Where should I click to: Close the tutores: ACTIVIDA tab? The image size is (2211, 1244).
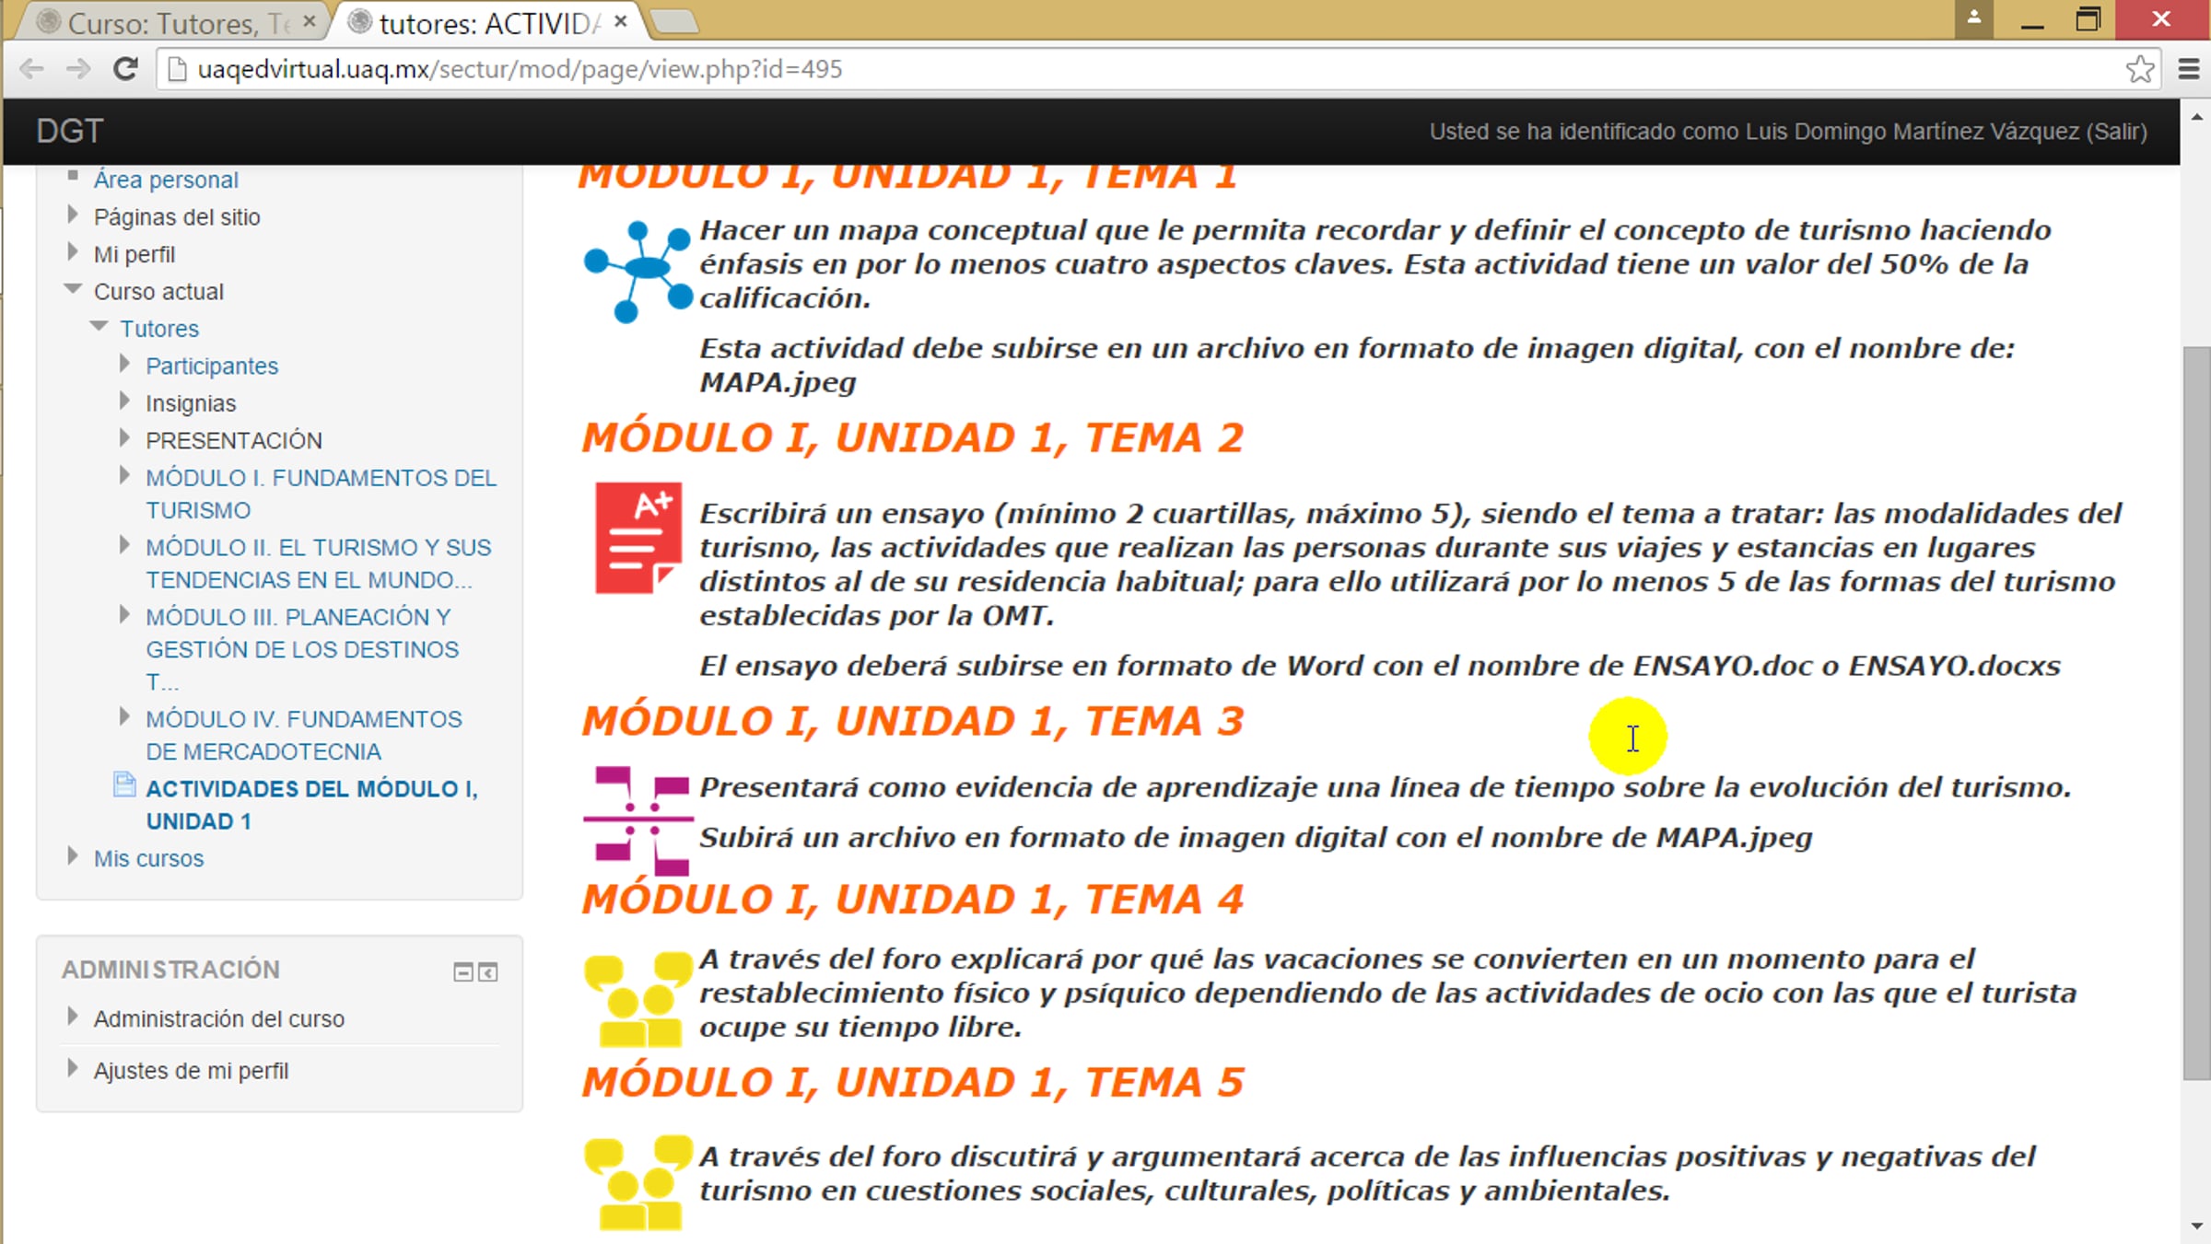621,21
